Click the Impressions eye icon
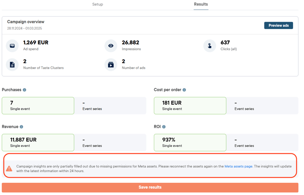Image resolution: width=304 pixels, height=195 pixels. pyautogui.click(x=111, y=46)
